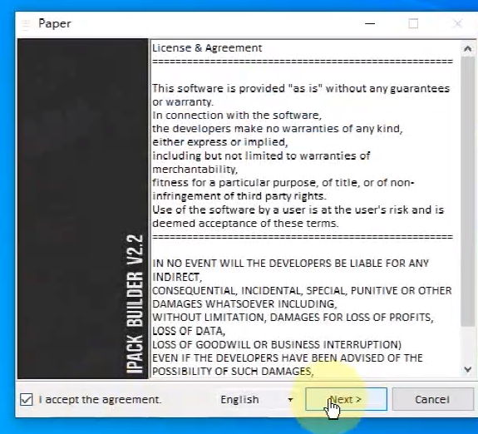Click the "POSSIBILITY OF SUCH DAMAGES" line
This screenshot has height=434, width=478.
233,371
